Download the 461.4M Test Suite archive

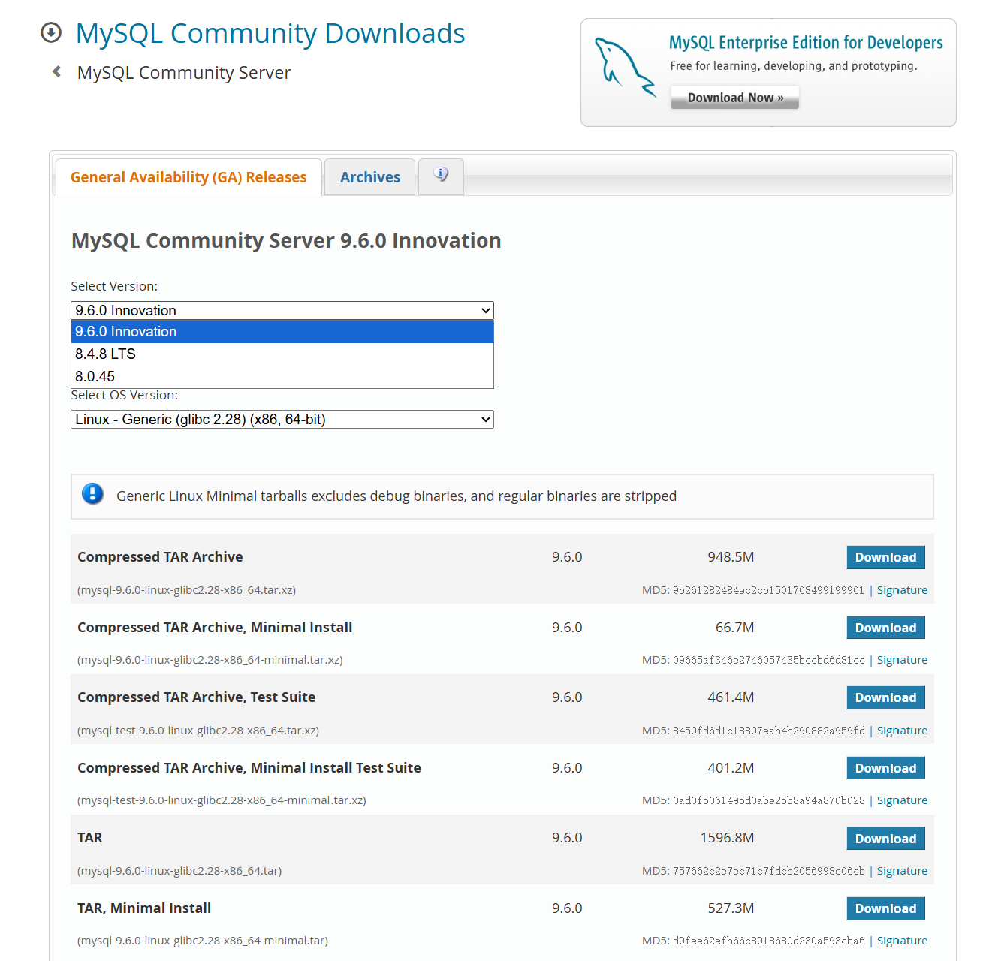[885, 697]
